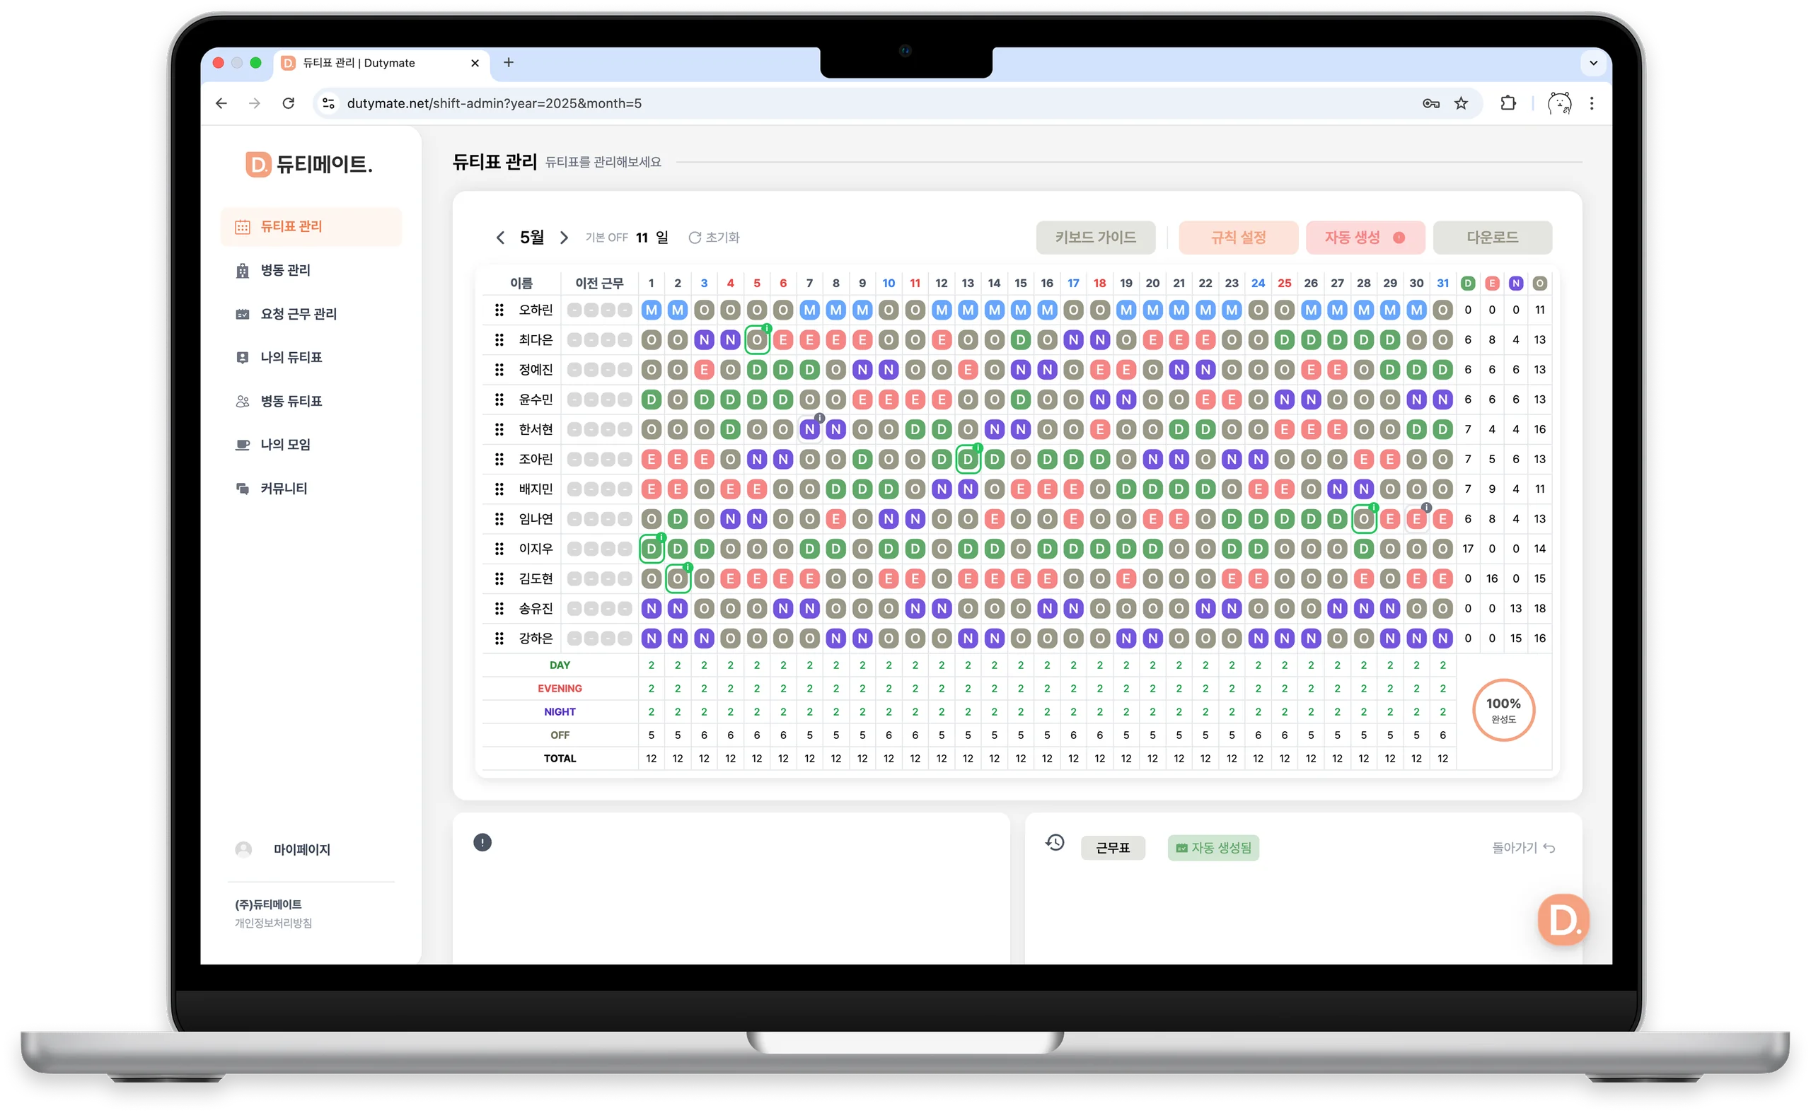This screenshot has height=1113, width=1811.
Task: Open the 듀티표 관리 sidebar menu
Action: 311,227
